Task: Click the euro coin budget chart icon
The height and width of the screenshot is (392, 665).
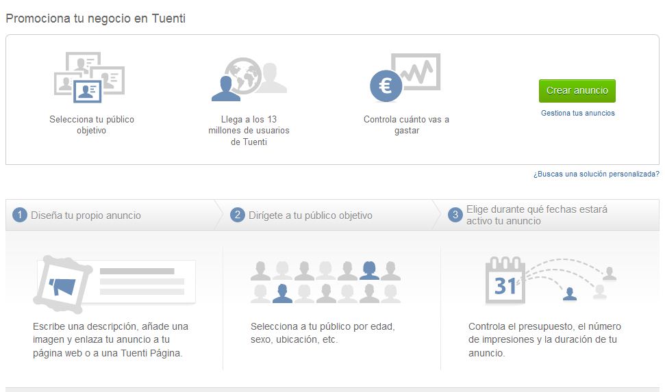Action: (x=405, y=77)
